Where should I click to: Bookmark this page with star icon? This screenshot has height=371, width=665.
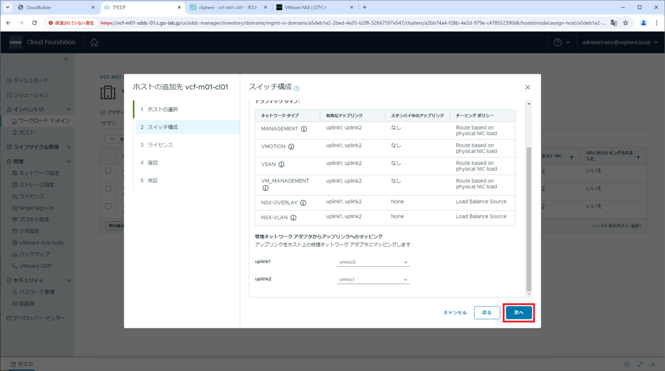[626, 23]
